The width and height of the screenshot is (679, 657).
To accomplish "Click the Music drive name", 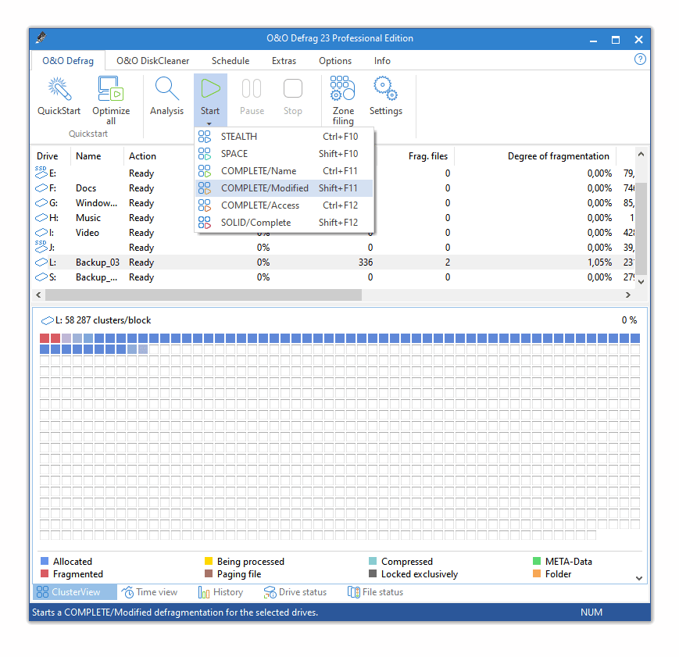I will [88, 218].
